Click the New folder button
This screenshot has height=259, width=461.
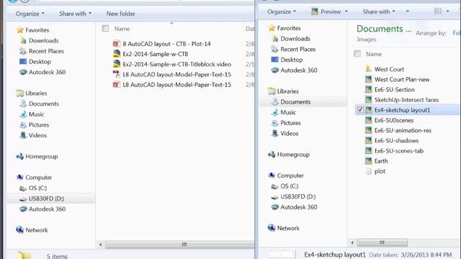coord(121,14)
